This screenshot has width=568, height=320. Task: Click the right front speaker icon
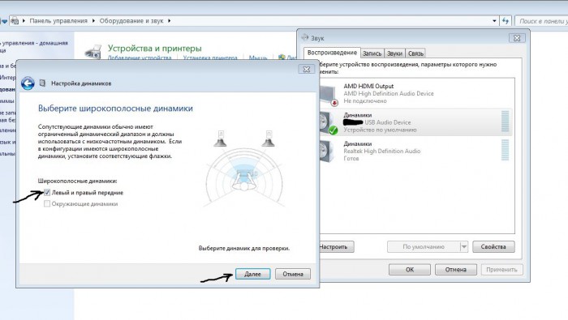coord(268,139)
